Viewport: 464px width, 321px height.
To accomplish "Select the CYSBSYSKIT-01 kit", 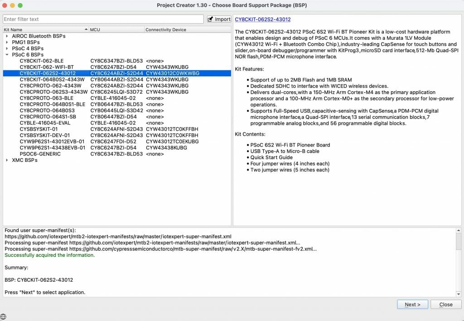I will click(39, 129).
